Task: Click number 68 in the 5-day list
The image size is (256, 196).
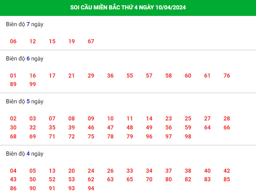Action: (x=13, y=136)
